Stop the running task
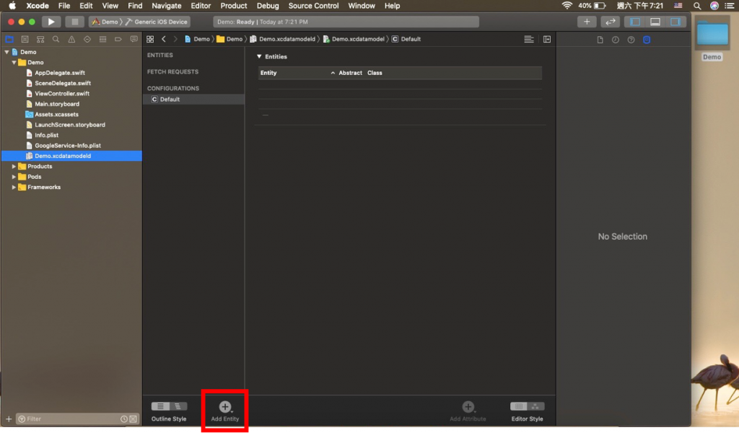739x433 pixels. 74,22
